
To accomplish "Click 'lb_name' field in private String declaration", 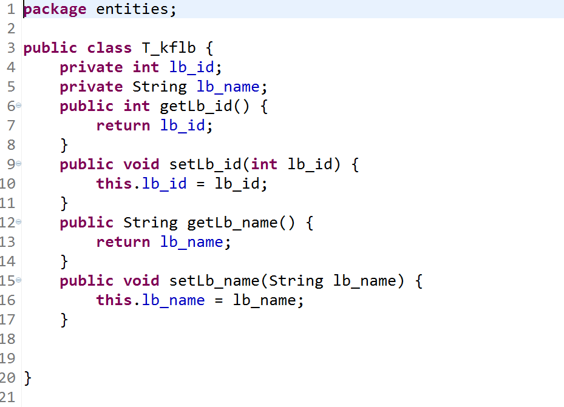I will pos(228,87).
